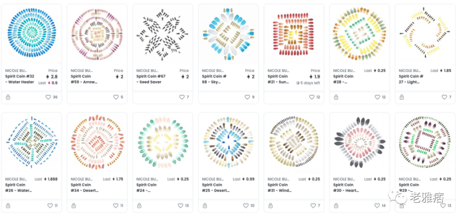Heart the Spirit Coin #24 card

(180, 206)
